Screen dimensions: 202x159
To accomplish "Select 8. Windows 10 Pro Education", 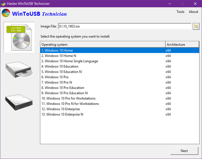I will click(x=120, y=88).
